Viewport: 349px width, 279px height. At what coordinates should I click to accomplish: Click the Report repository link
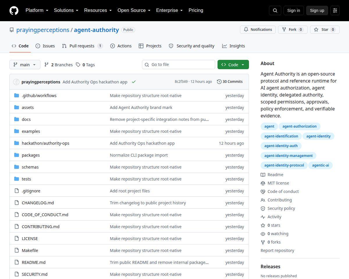277,251
